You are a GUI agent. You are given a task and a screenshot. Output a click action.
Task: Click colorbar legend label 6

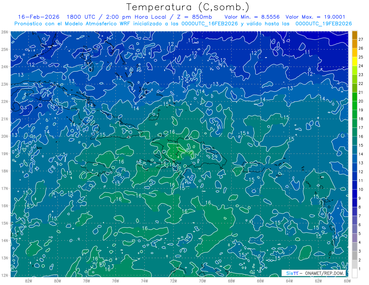pos(360,225)
